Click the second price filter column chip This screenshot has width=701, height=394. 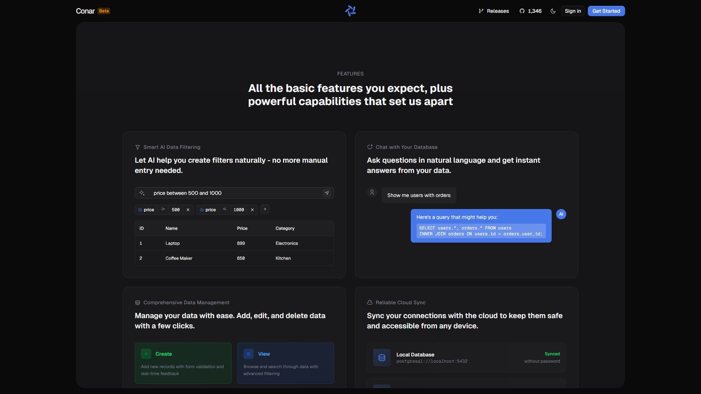(x=208, y=210)
